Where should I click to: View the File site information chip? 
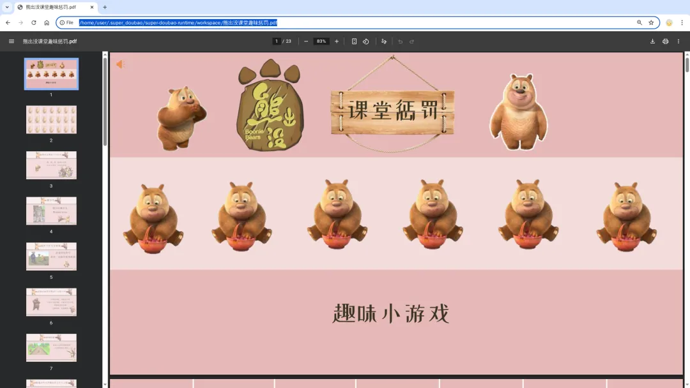66,22
